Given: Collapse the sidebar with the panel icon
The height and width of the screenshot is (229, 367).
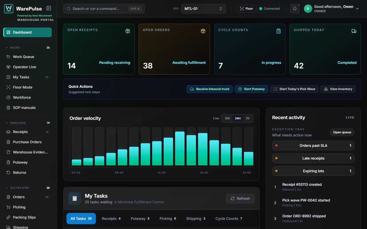Looking at the screenshot, I should pyautogui.click(x=49, y=8).
